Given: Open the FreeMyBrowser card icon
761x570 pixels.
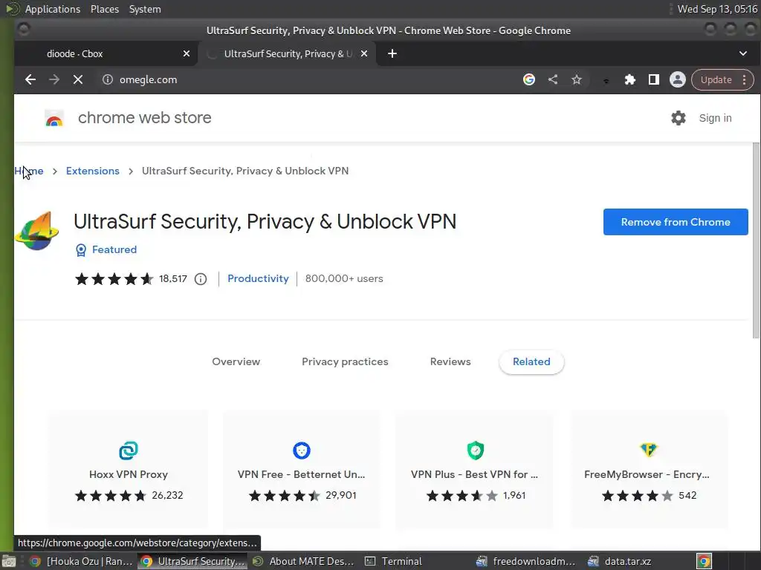Looking at the screenshot, I should 649,450.
